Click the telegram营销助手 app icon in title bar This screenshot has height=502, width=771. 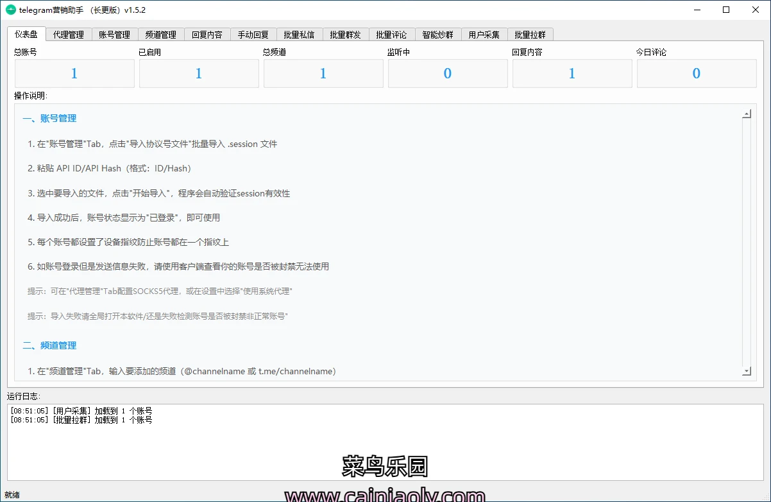[x=10, y=10]
